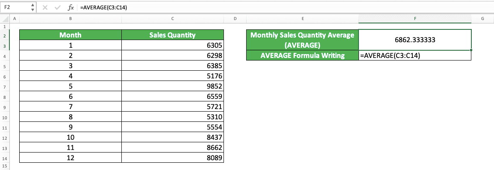Select the cell with value 5310
Screen dimensions: 494x170
[x=173, y=117]
